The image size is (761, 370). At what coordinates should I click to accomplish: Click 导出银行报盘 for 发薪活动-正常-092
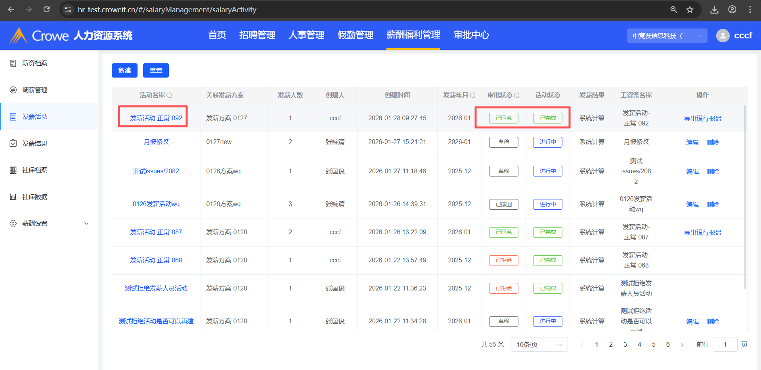coord(702,118)
